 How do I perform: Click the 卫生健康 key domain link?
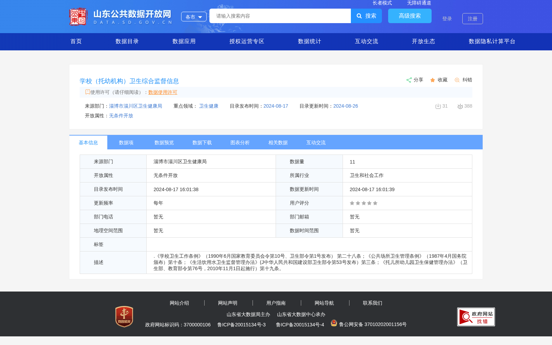point(209,106)
